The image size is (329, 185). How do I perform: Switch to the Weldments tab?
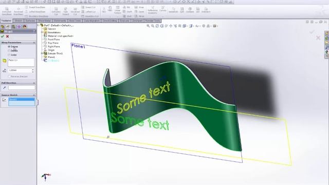[60, 21]
